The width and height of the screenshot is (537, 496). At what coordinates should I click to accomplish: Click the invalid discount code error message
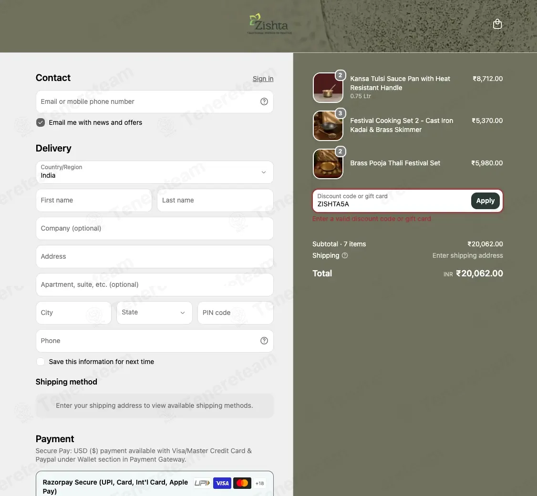pyautogui.click(x=372, y=219)
